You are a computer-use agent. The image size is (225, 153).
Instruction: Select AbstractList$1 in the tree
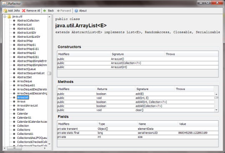[26, 29]
